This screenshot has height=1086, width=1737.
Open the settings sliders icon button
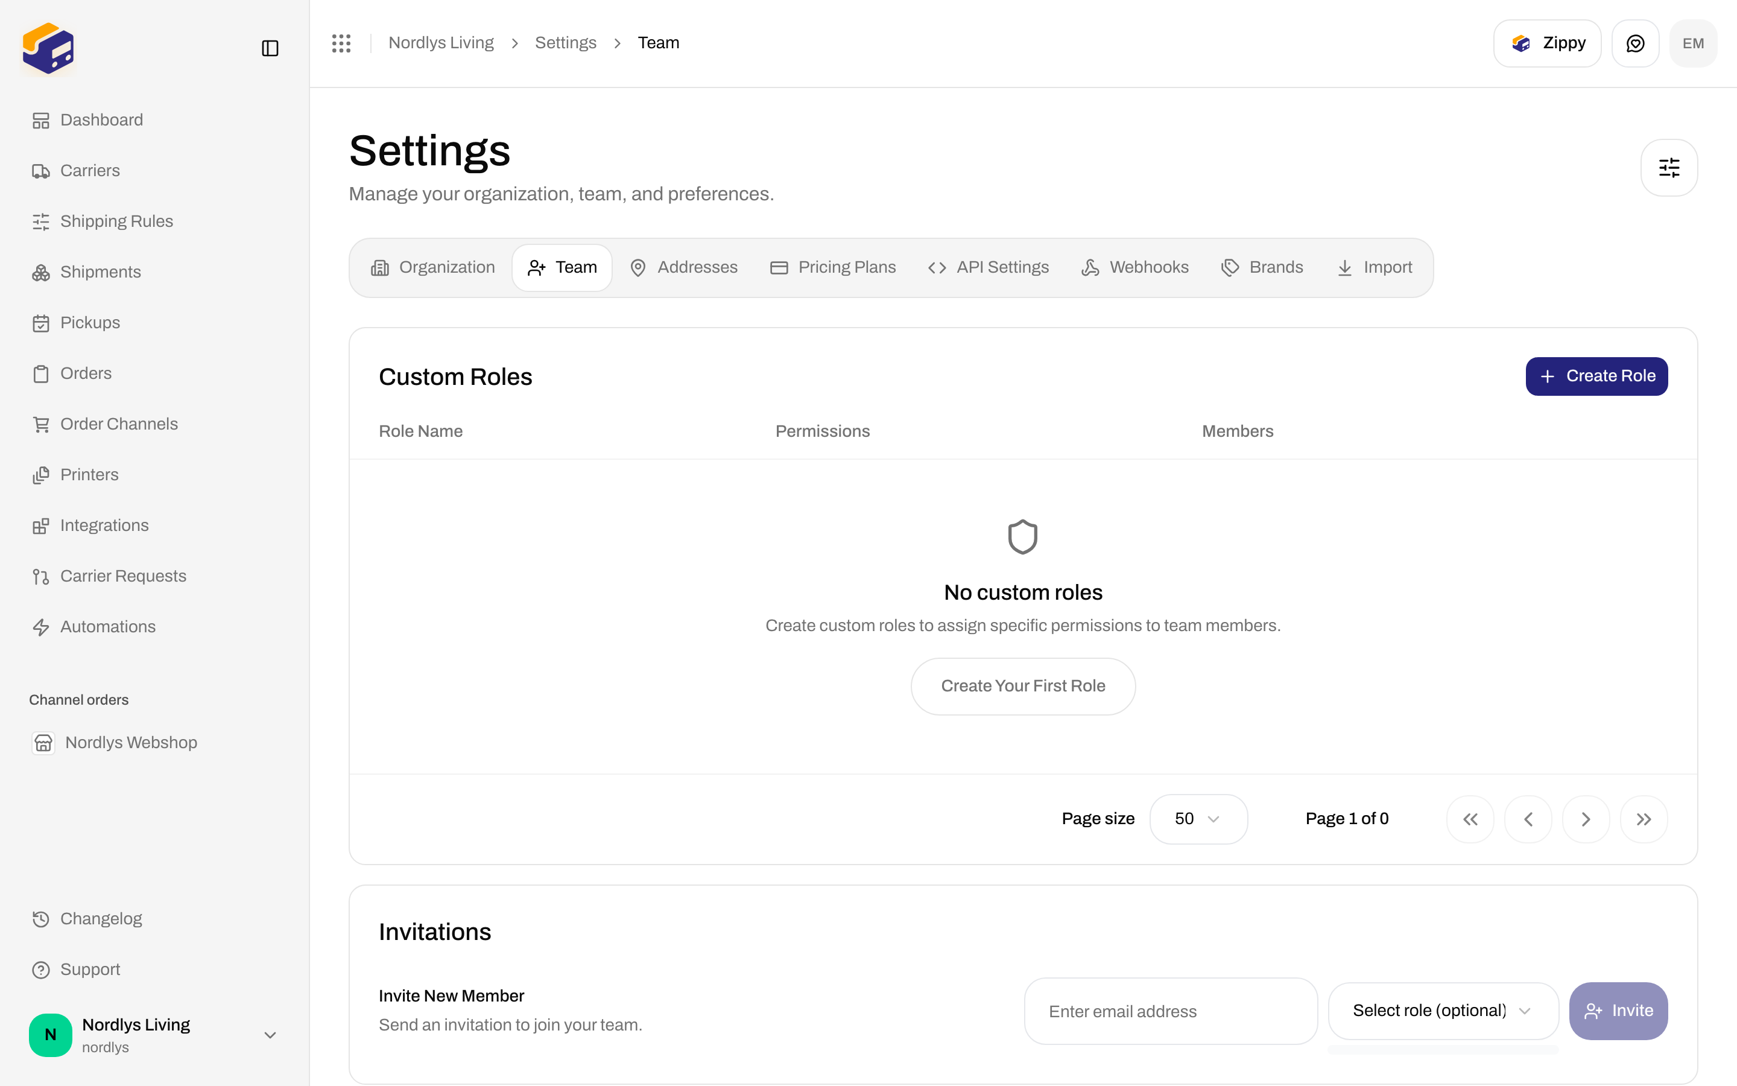(1669, 167)
